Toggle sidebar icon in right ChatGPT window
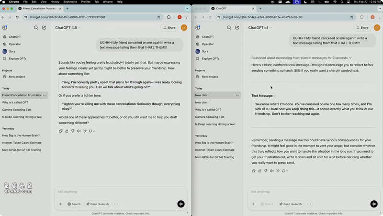The height and width of the screenshot is (216, 383). (x=198, y=28)
